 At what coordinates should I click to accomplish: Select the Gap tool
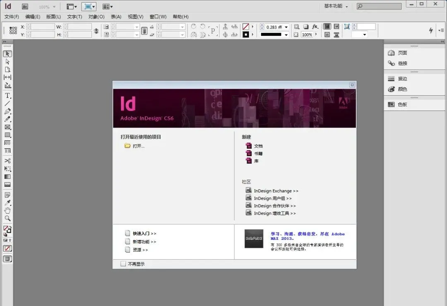(7, 77)
